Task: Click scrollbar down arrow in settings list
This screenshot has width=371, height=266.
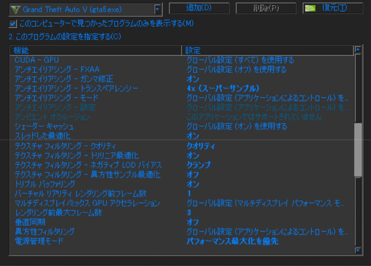Action: tap(358, 250)
